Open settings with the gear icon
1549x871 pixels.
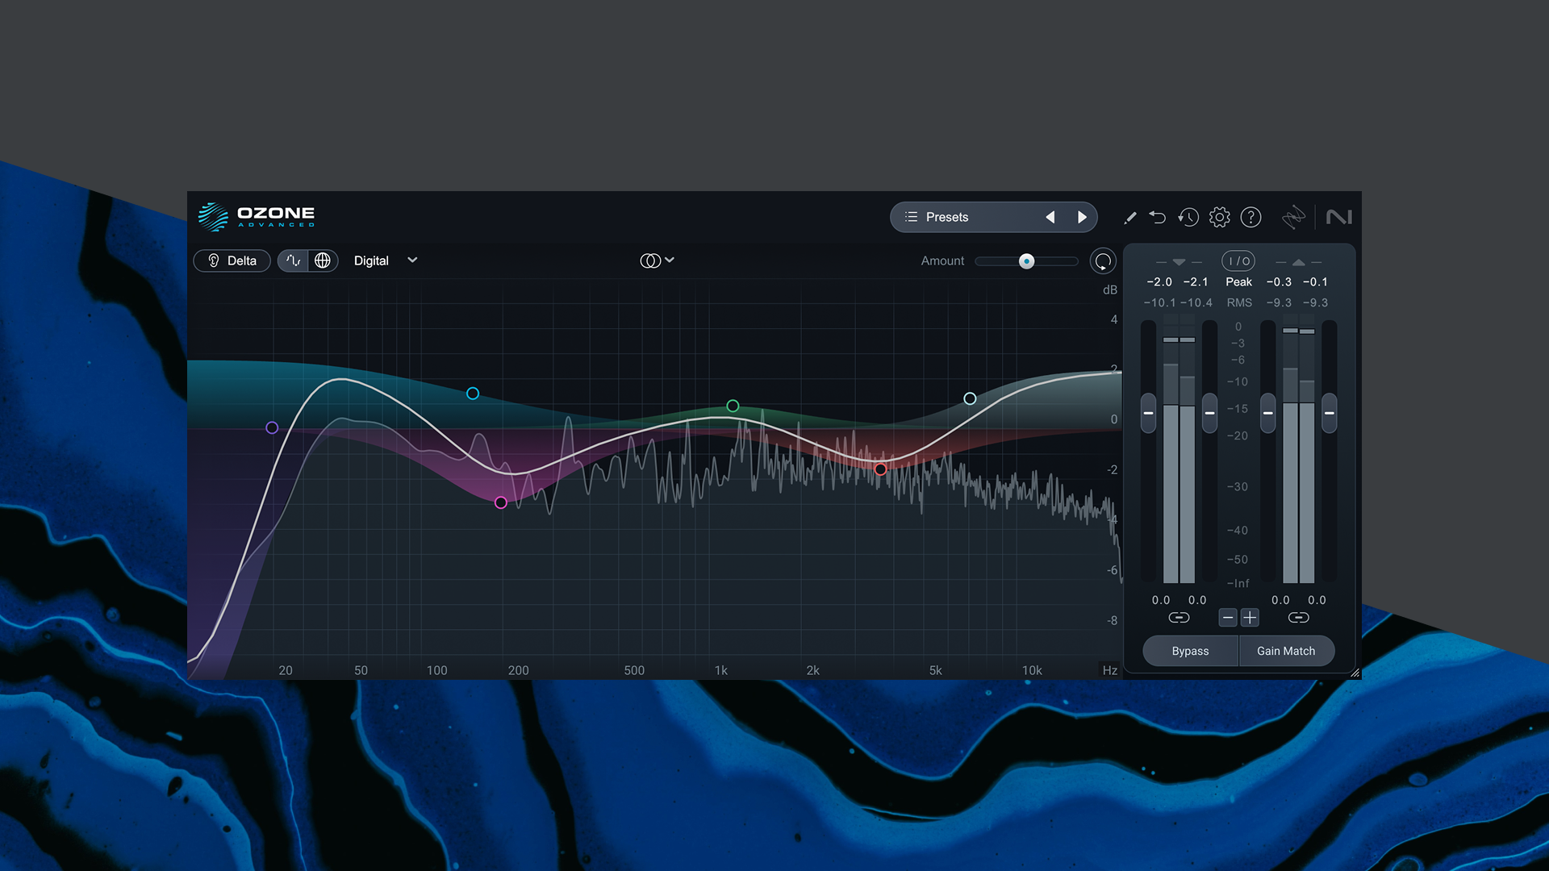tap(1220, 217)
